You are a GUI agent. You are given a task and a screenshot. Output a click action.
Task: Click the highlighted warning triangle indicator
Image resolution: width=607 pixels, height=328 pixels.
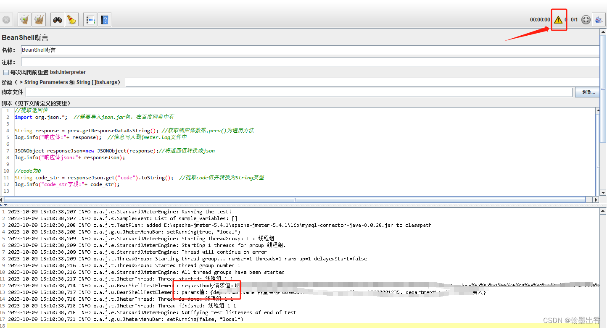pos(559,19)
